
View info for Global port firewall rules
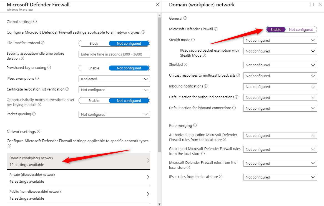(203, 154)
